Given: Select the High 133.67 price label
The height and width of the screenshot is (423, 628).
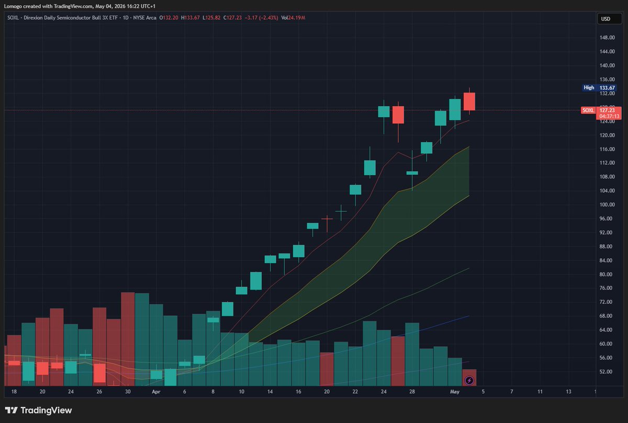Looking at the screenshot, I should 599,88.
